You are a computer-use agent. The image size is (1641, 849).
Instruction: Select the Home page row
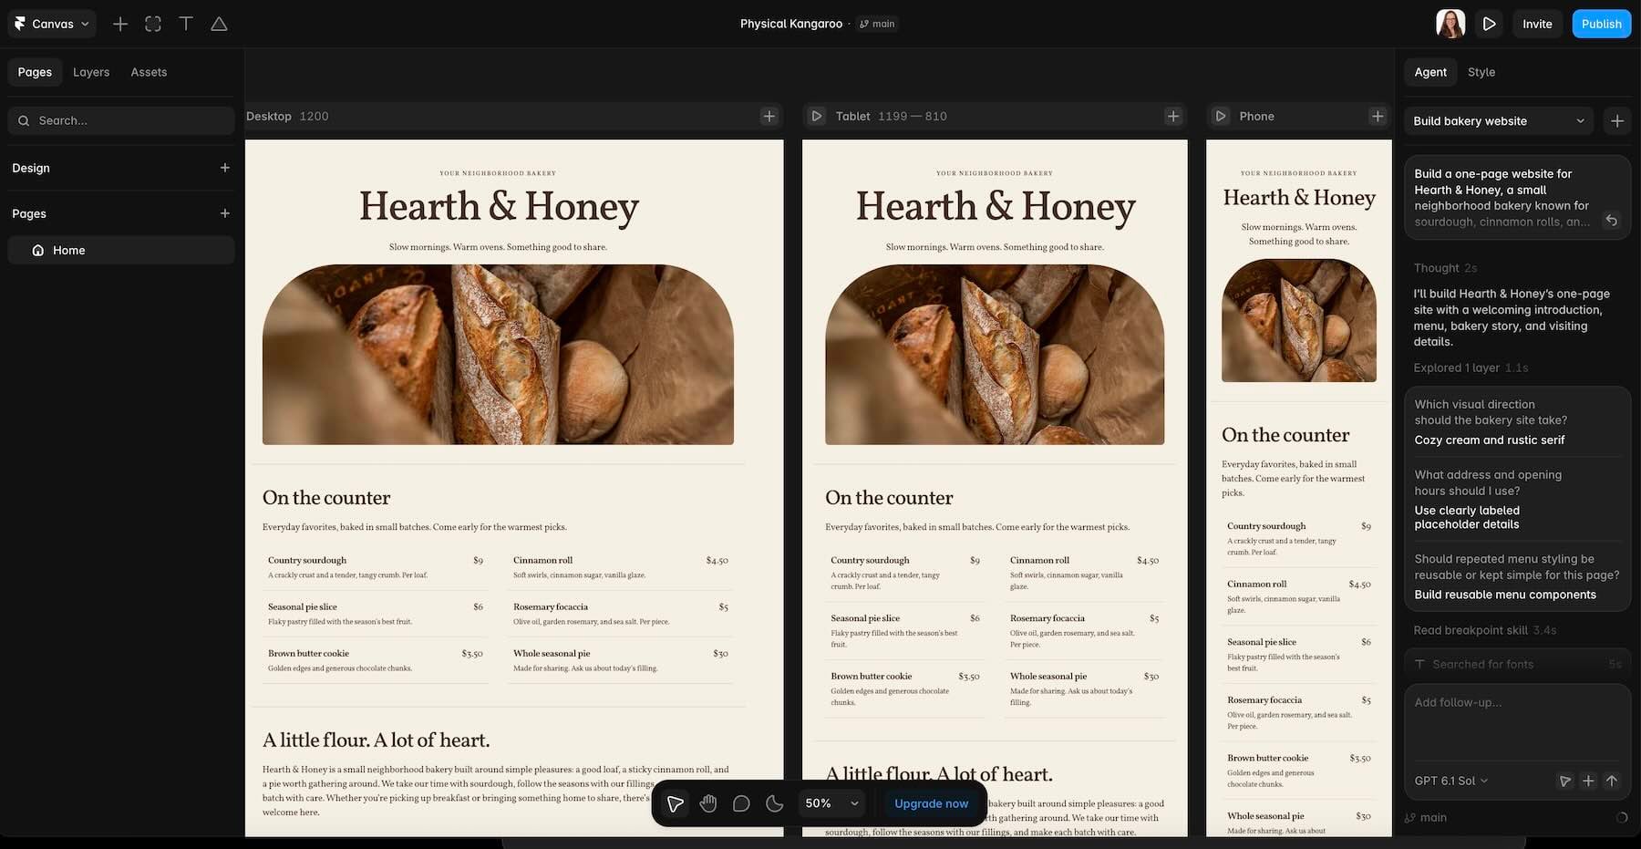coord(121,250)
